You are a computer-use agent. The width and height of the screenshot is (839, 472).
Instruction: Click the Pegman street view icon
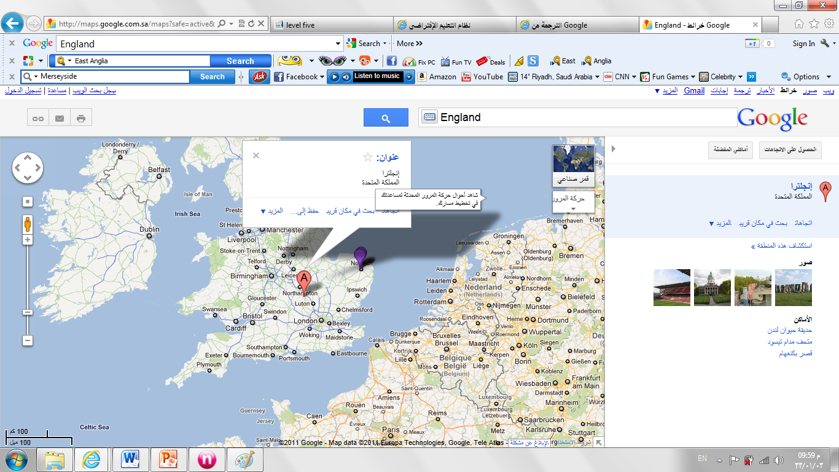click(28, 224)
